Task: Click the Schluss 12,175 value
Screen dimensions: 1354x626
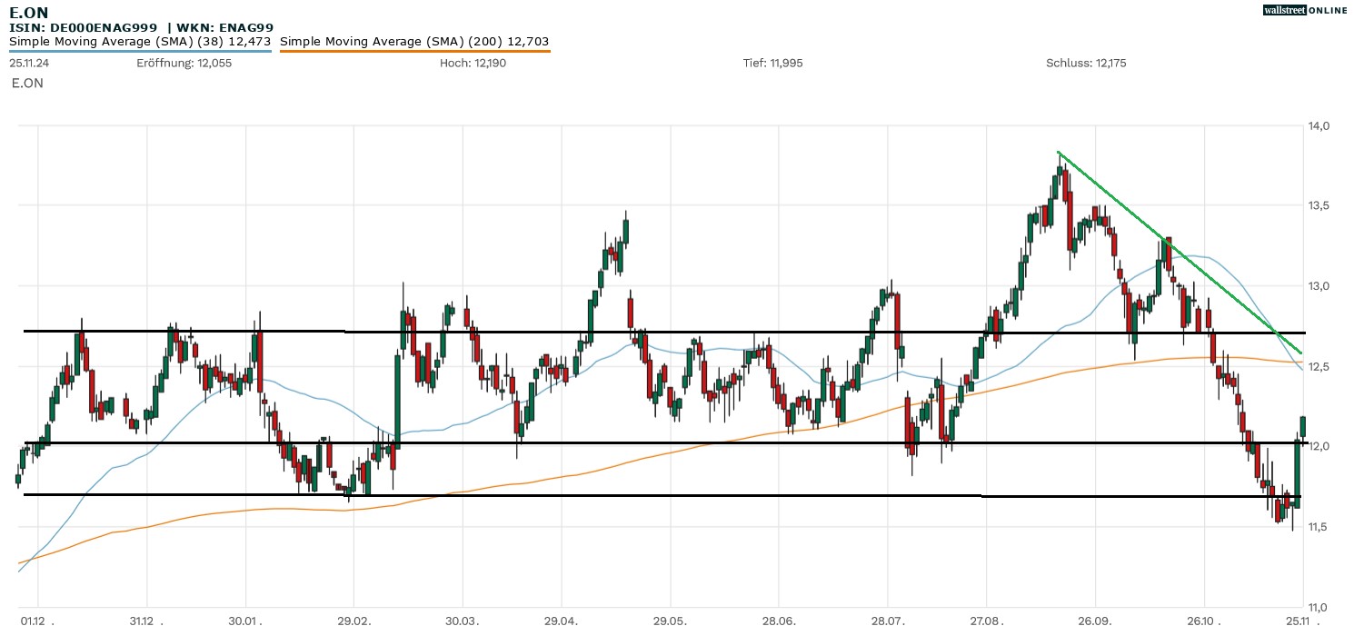Action: 1086,63
